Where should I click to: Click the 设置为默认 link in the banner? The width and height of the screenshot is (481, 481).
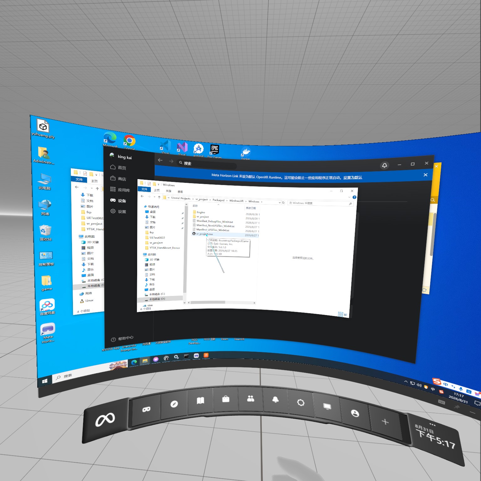[x=353, y=178]
